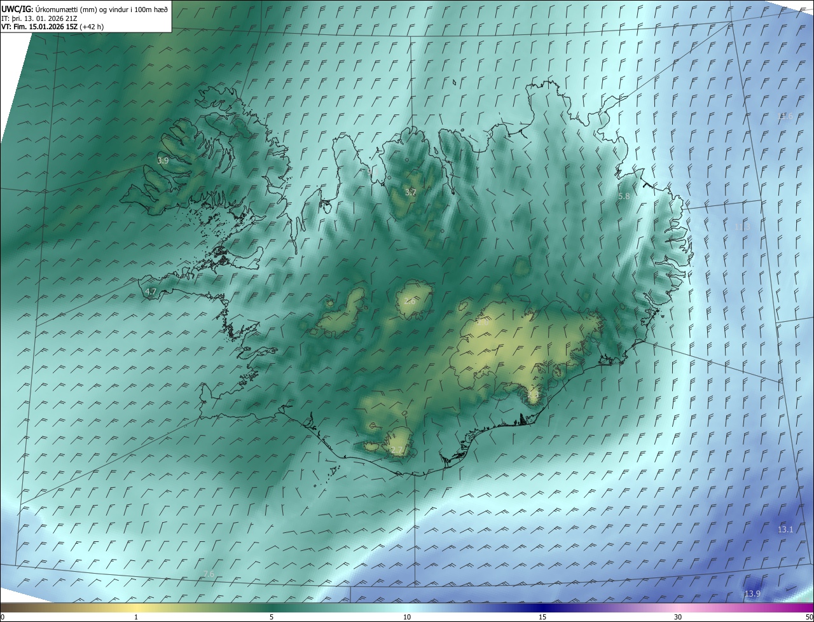Image resolution: width=814 pixels, height=622 pixels.
Task: Click the 4.7 value on Snæfellsnes peninsula
Action: click(x=151, y=291)
